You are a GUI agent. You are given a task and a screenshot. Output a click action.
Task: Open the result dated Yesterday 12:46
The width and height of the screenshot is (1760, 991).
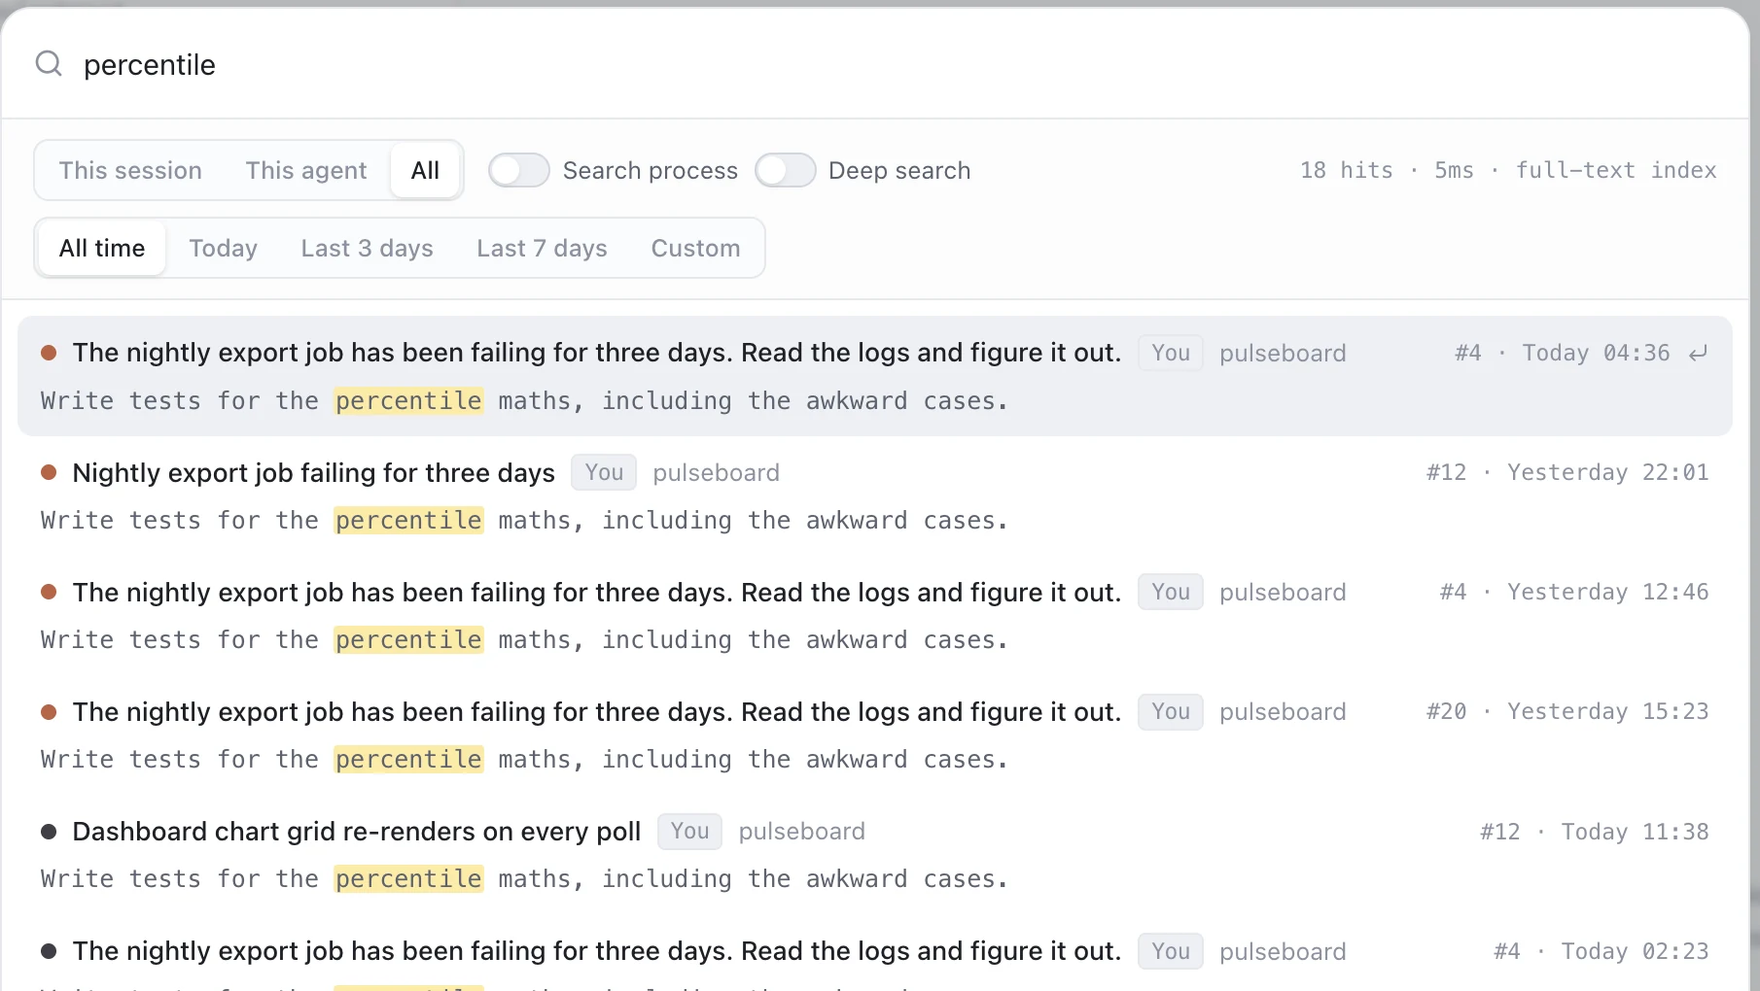pyautogui.click(x=875, y=615)
